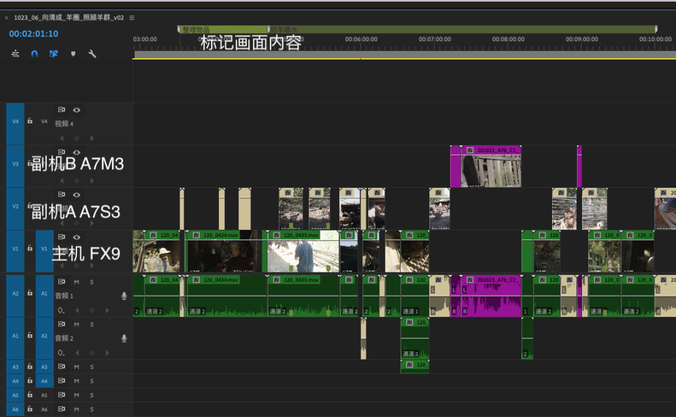The image size is (676, 417).
Task: Hide video track V4 with eye icon
Action: 76,110
